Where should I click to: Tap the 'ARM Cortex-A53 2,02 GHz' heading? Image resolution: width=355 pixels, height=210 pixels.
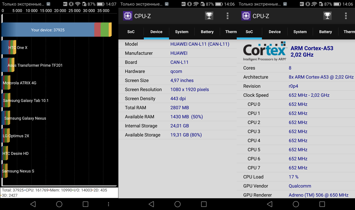coord(312,51)
